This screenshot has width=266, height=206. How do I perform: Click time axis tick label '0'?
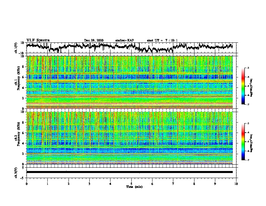27,184
